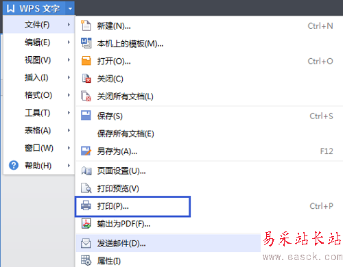343x267 pixels.
Task: Open the 文件(F) menu
Action: [x=39, y=25]
